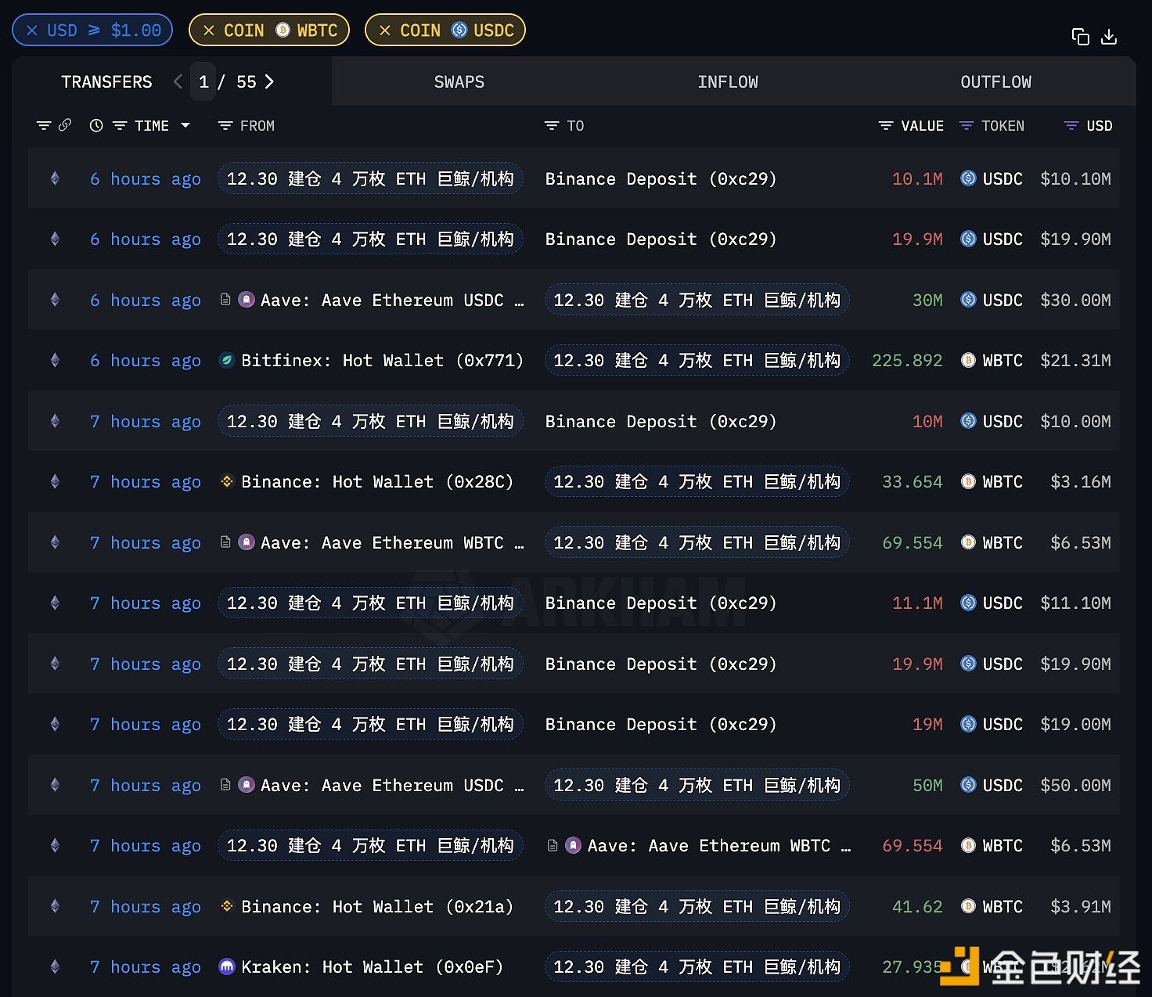Click Ethereum icon on the Kraken row

[55, 966]
